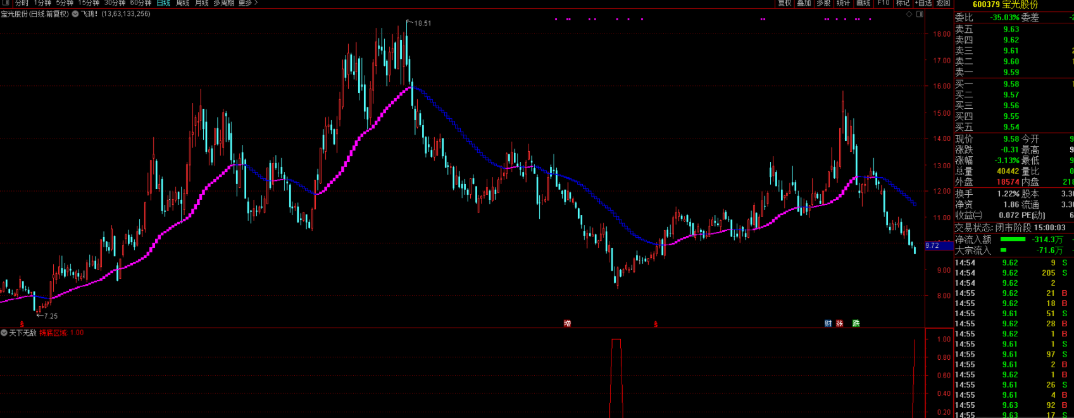Screen dimensions: 1074x418
Task: Select the 卖一 9.59 order row
Action: click(x=1014, y=72)
